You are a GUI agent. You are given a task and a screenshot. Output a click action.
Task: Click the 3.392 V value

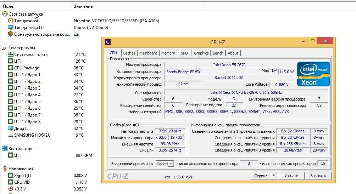tap(80, 189)
